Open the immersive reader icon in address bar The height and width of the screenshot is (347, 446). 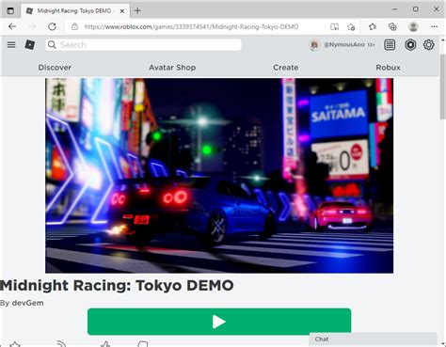[334, 26]
